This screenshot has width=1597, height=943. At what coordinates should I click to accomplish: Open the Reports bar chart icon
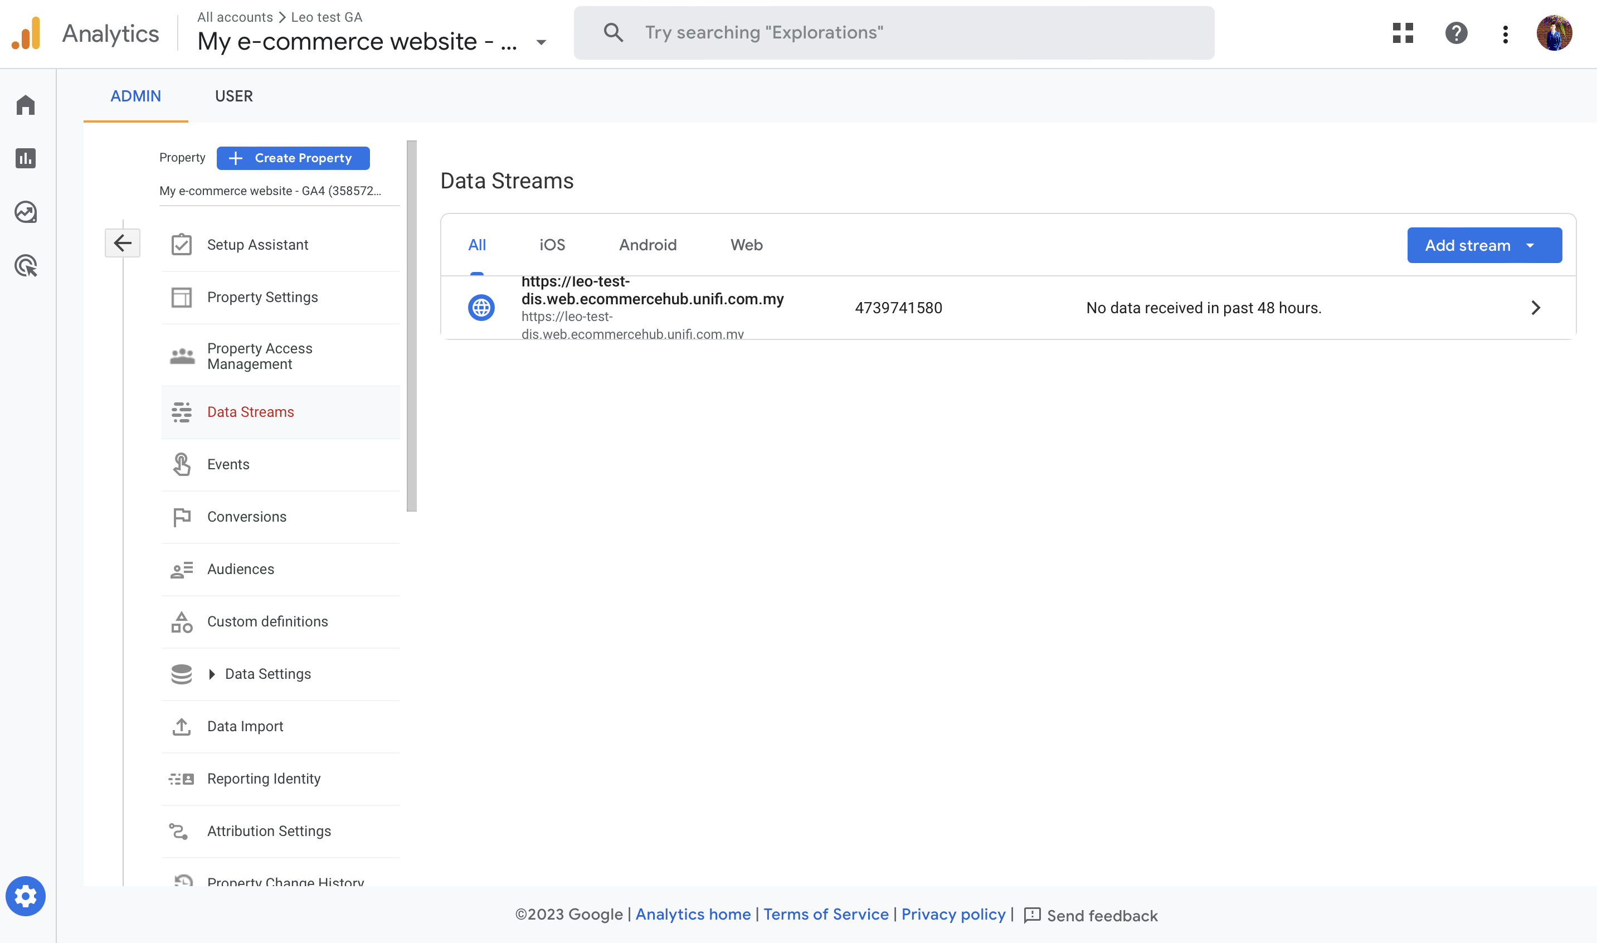(x=26, y=158)
